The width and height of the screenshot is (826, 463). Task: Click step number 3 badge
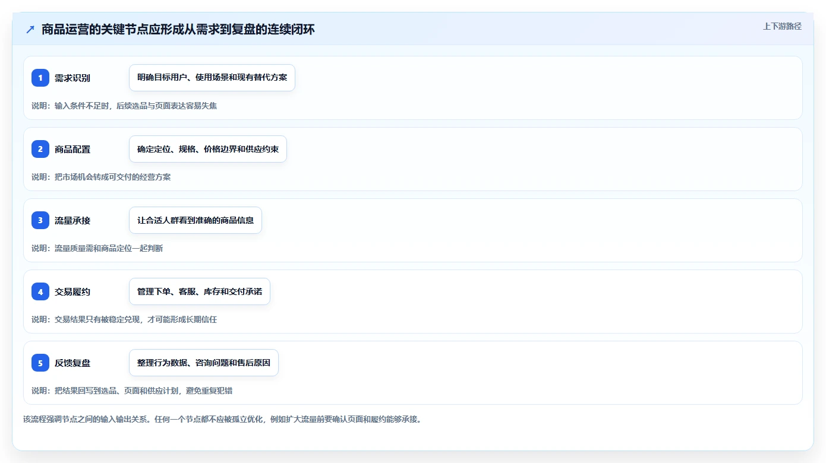(40, 220)
